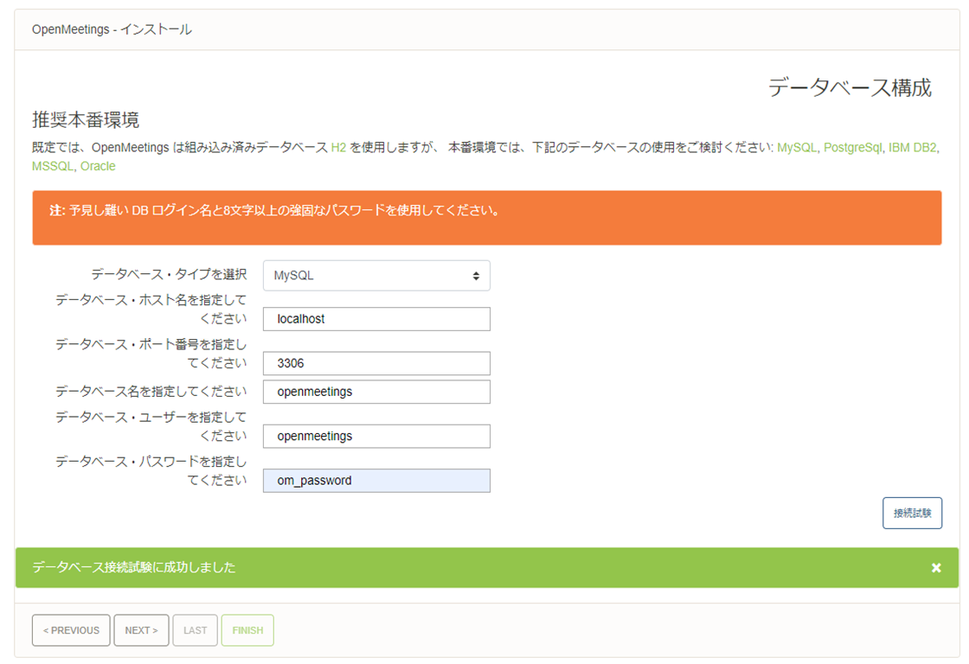Image resolution: width=969 pixels, height=664 pixels.
Task: Click the LAST button
Action: click(x=195, y=630)
